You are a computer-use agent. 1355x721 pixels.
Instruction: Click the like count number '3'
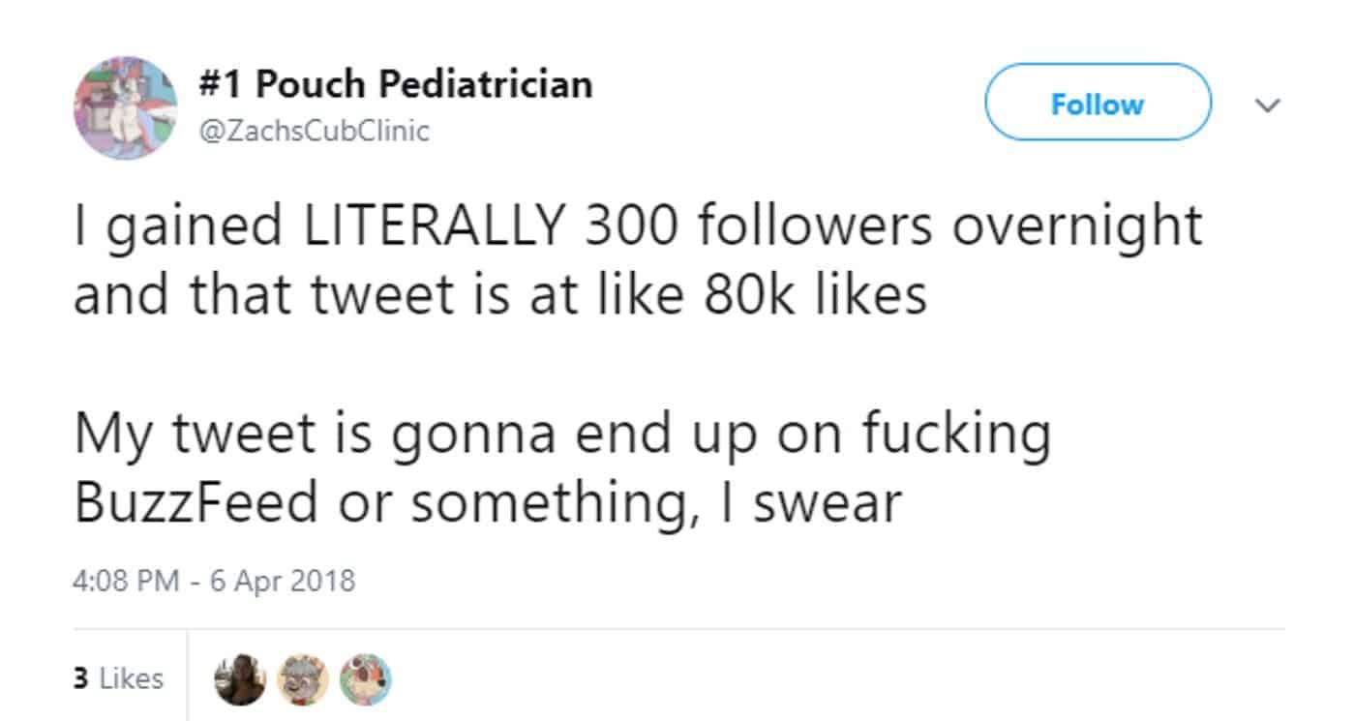[x=80, y=679]
